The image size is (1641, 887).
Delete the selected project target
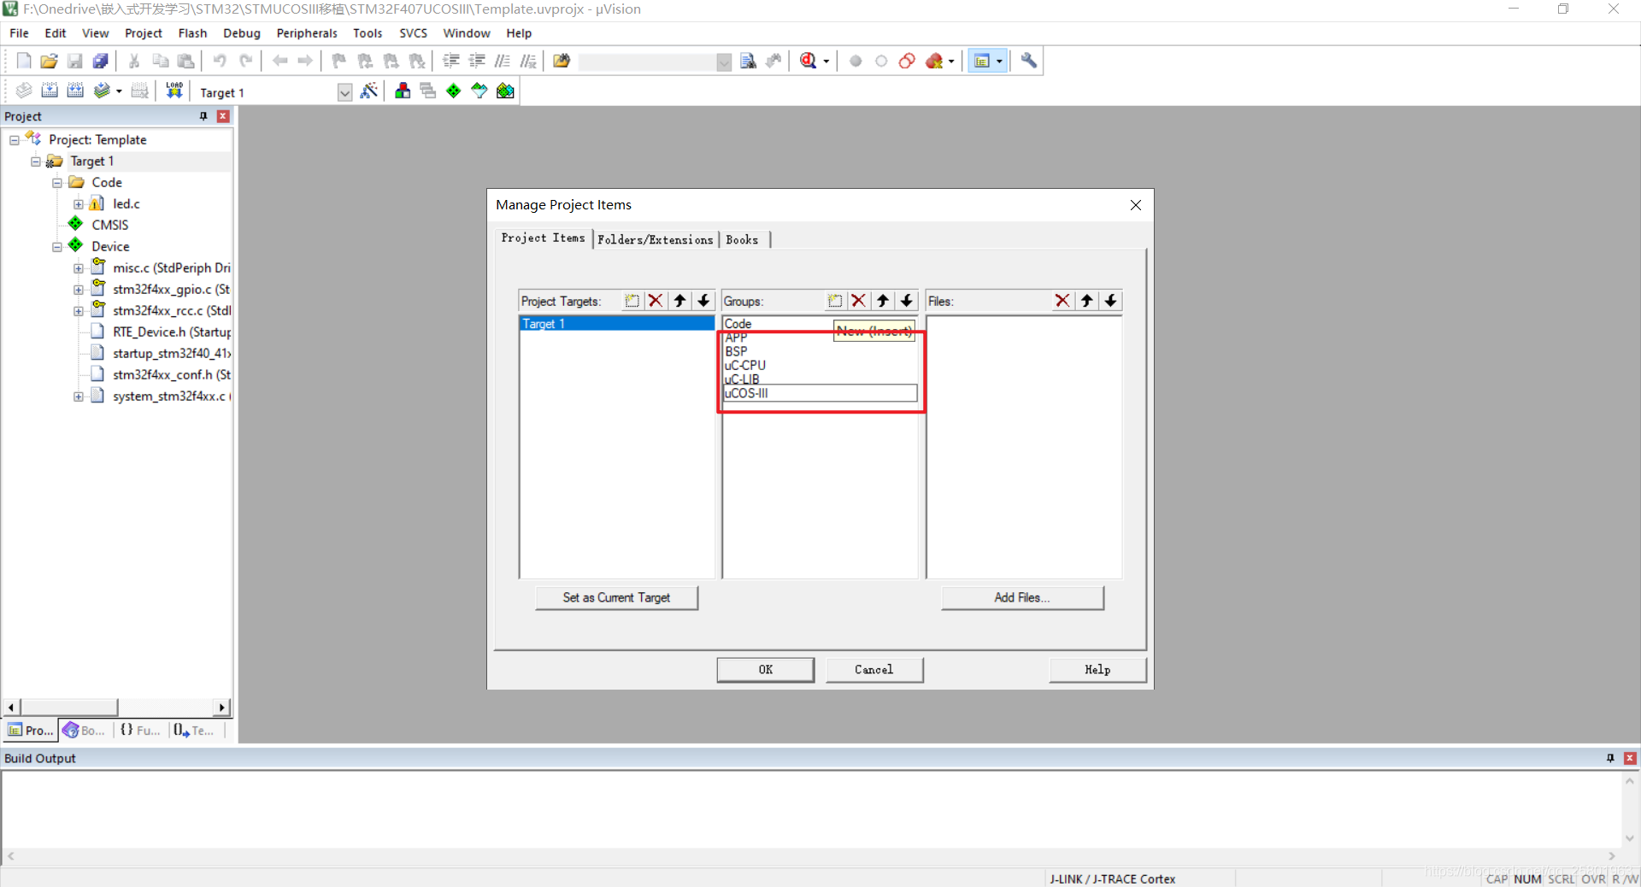656,301
